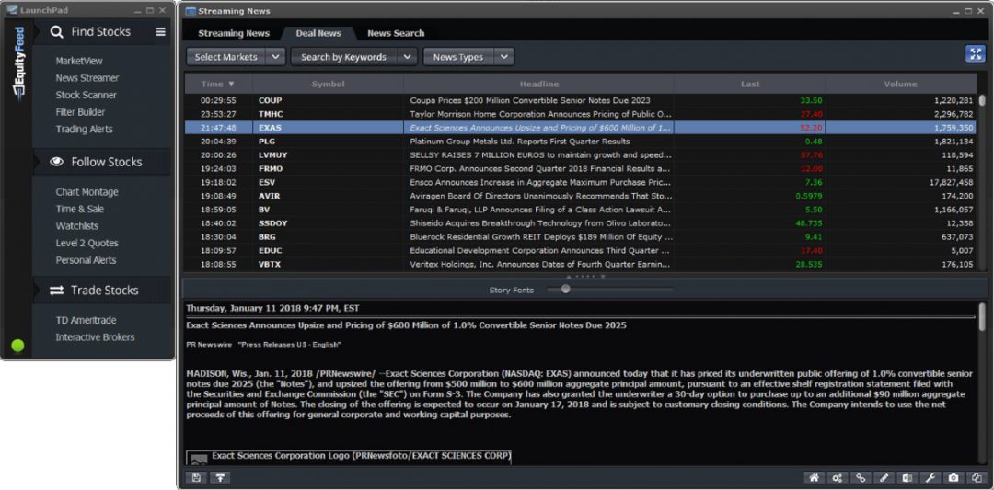Select the BRG Bluerock Residential row
The width and height of the screenshot is (994, 490).
click(581, 237)
